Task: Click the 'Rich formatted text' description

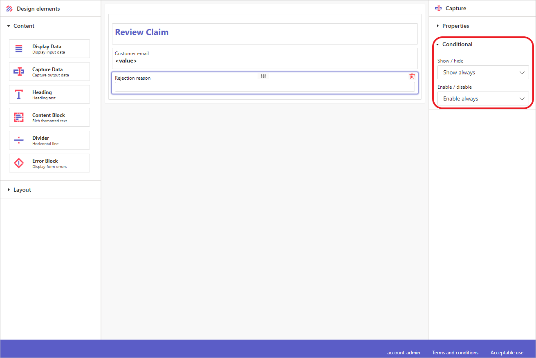Action: click(49, 121)
